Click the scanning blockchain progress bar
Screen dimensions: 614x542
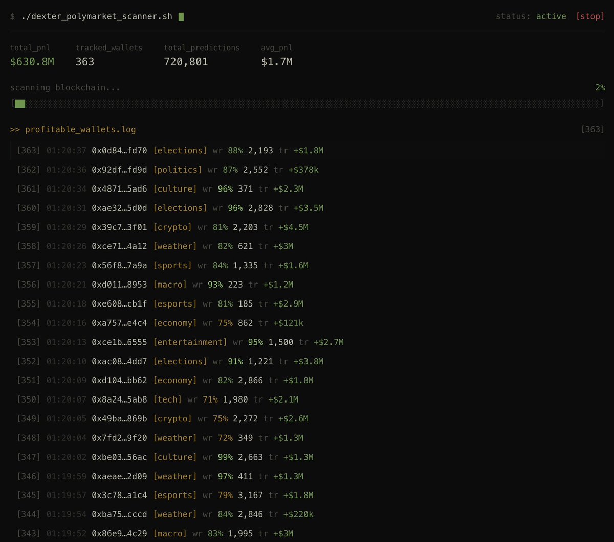(x=307, y=104)
